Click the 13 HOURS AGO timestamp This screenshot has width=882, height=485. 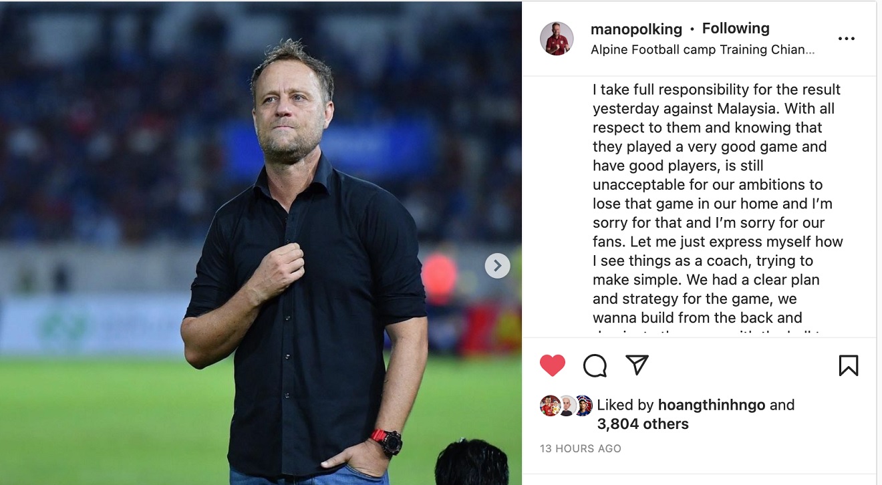pos(581,449)
